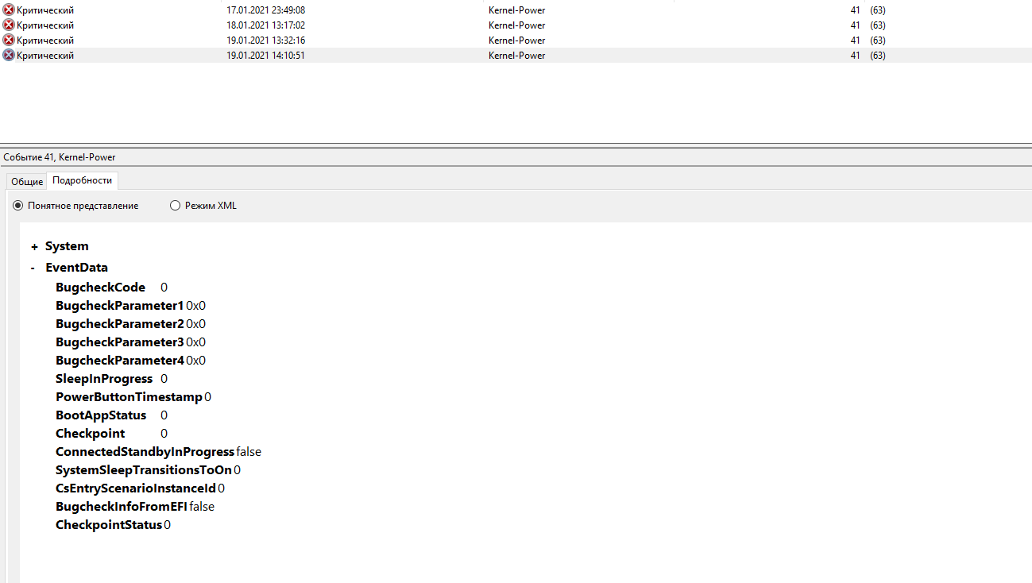1032x583 pixels.
Task: Select event row dated 19.01.2021 14:10:51
Action: pyautogui.click(x=516, y=56)
